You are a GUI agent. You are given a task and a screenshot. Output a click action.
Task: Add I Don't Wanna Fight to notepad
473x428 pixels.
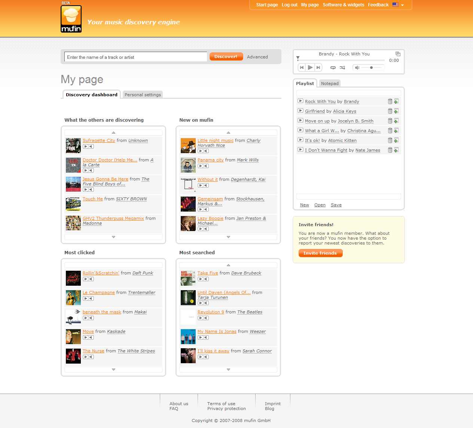(x=396, y=150)
